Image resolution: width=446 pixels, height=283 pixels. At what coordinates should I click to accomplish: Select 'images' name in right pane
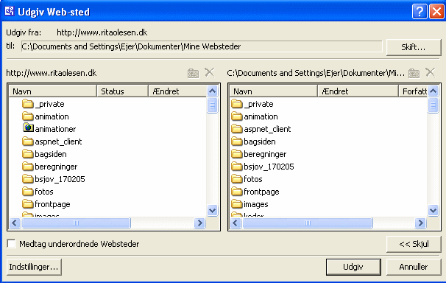tap(256, 204)
